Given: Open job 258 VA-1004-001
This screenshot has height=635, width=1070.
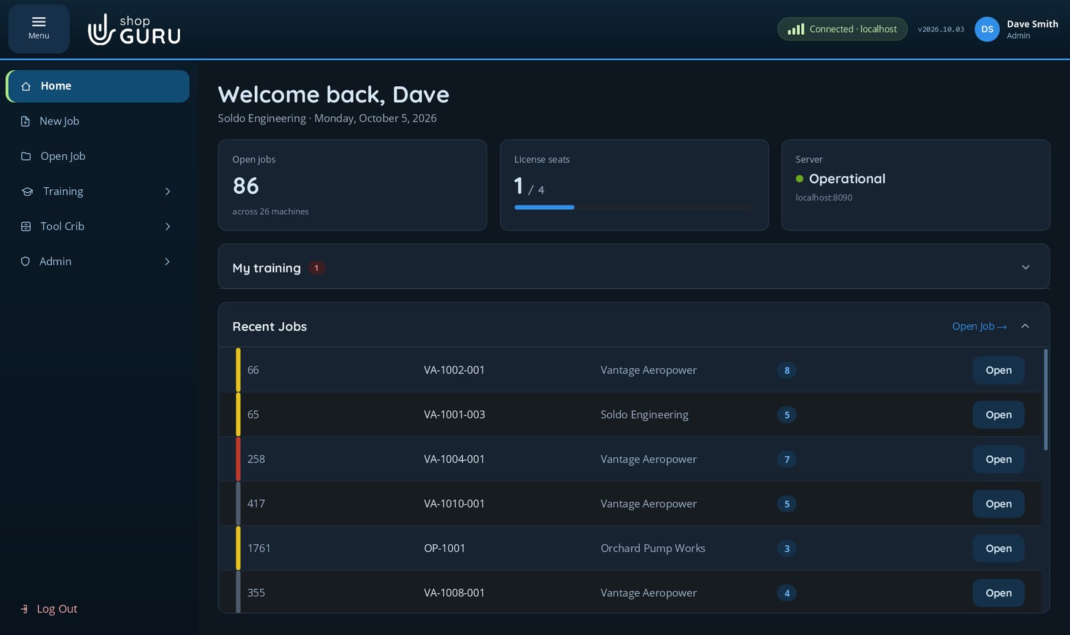Looking at the screenshot, I should (998, 459).
